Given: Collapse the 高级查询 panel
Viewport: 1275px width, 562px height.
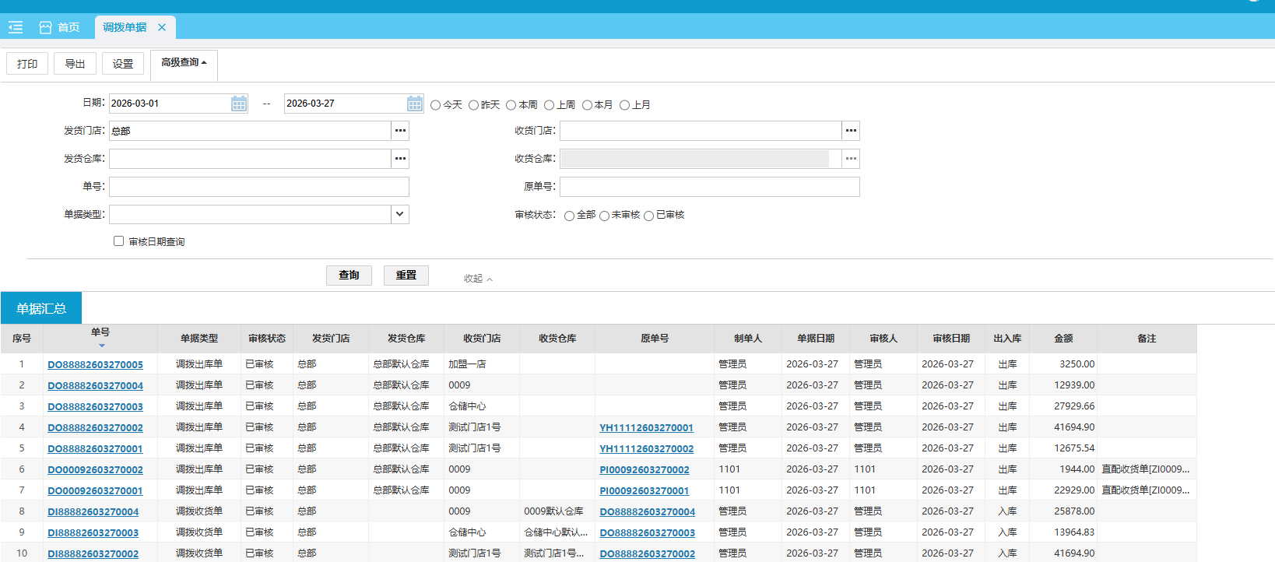Looking at the screenshot, I should [x=184, y=63].
